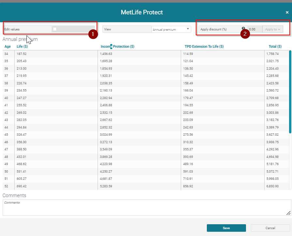The width and height of the screenshot is (292, 236).
Task: Select Total value 2,856.95
Action: click(272, 105)
